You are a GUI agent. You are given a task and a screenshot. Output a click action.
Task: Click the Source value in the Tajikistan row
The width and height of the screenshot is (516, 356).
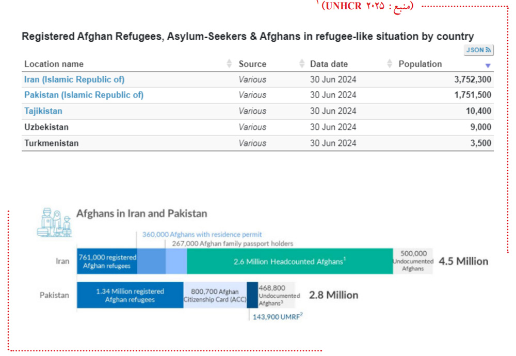click(x=252, y=111)
